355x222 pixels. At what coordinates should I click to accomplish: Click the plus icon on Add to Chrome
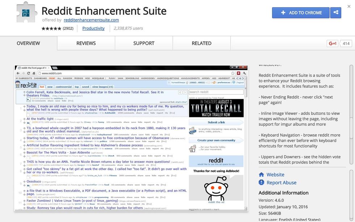coord(283,13)
